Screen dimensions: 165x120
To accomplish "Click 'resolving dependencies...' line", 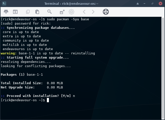I will click(26, 62).
